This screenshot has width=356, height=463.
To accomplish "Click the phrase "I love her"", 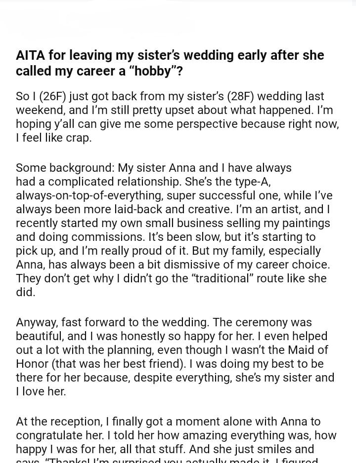I will [x=40, y=391].
